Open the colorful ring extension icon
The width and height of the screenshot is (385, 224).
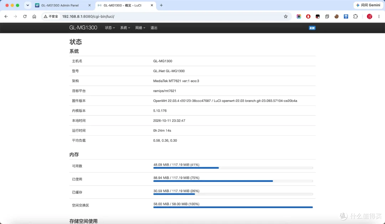(x=299, y=16)
